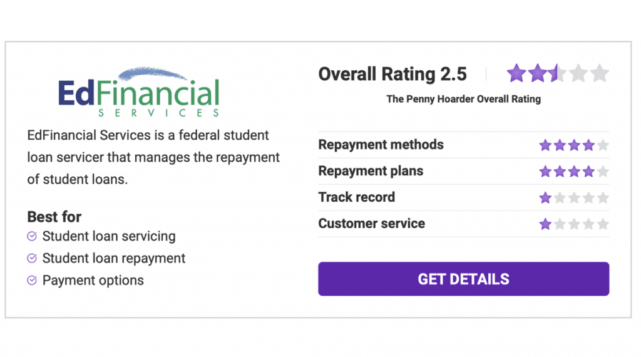Click the Overall Rating star row

click(557, 74)
